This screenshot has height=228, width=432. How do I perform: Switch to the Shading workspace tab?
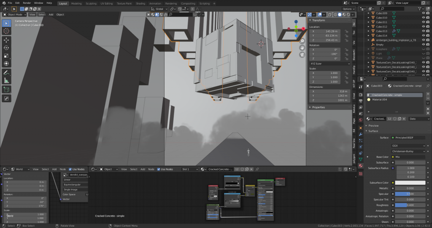pos(140,3)
